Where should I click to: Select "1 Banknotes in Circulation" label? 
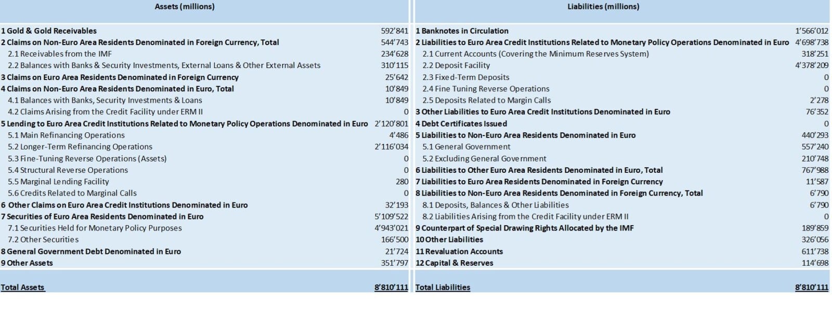462,31
